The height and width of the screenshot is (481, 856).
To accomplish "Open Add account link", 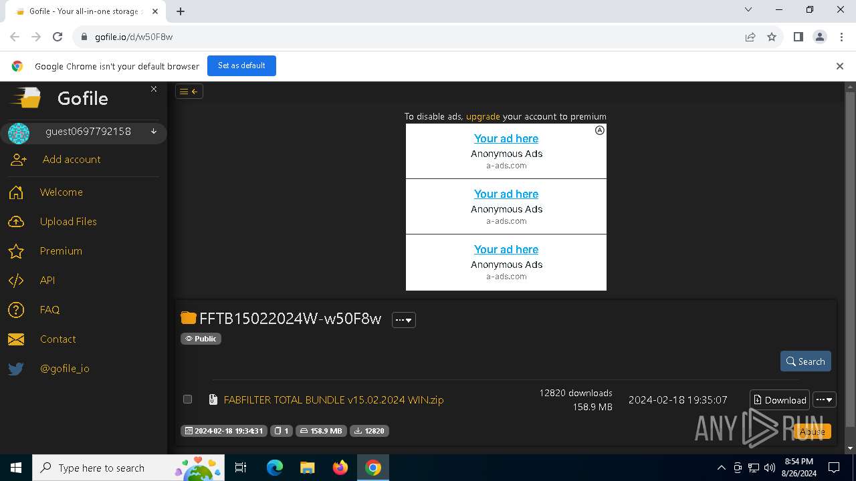I will tap(72, 160).
